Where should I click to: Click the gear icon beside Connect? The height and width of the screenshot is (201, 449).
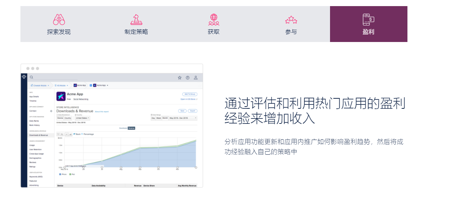coord(51,111)
